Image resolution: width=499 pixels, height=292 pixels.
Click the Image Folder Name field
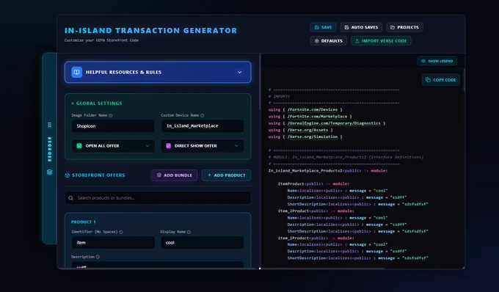[113, 126]
